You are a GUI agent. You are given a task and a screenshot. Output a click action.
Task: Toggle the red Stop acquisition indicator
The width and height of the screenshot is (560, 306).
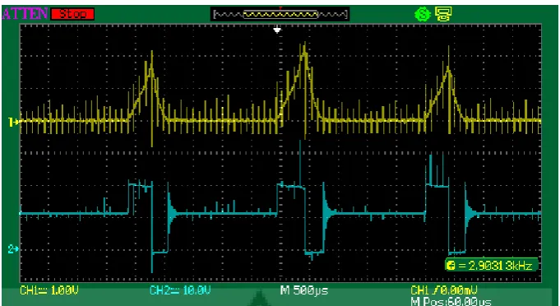click(x=72, y=14)
